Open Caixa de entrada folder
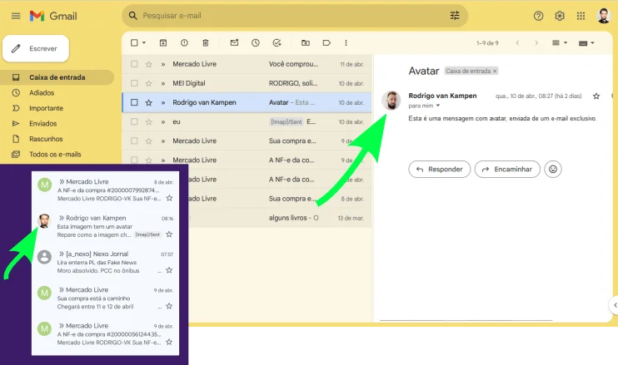Image resolution: width=618 pixels, height=365 pixels. [57, 77]
